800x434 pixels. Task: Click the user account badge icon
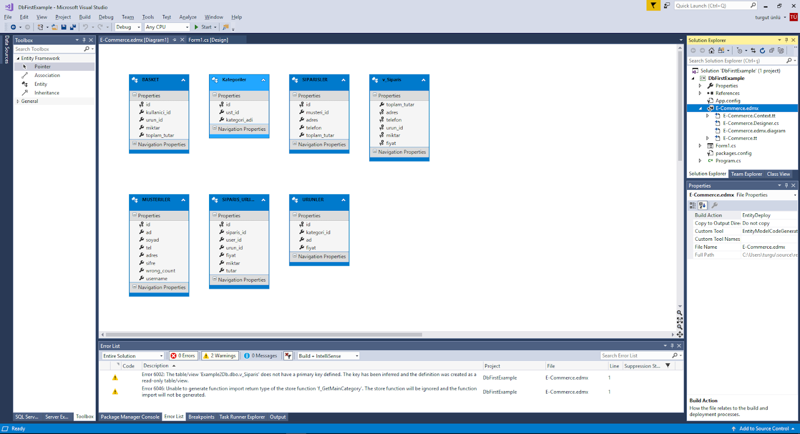point(793,17)
